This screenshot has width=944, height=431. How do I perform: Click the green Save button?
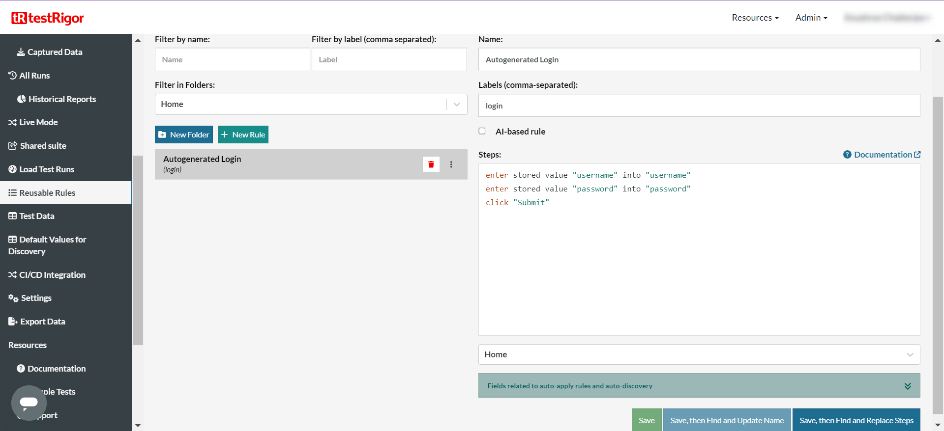(x=646, y=420)
